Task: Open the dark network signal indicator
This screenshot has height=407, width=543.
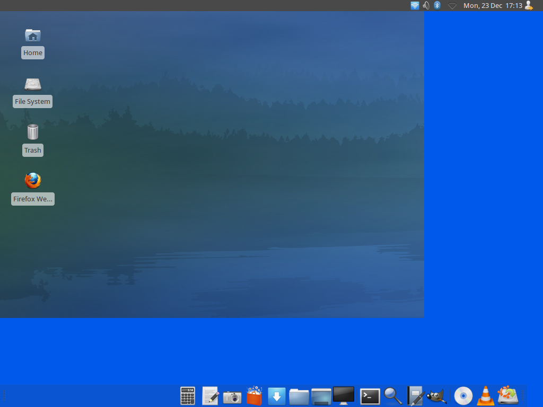Action: (x=452, y=5)
